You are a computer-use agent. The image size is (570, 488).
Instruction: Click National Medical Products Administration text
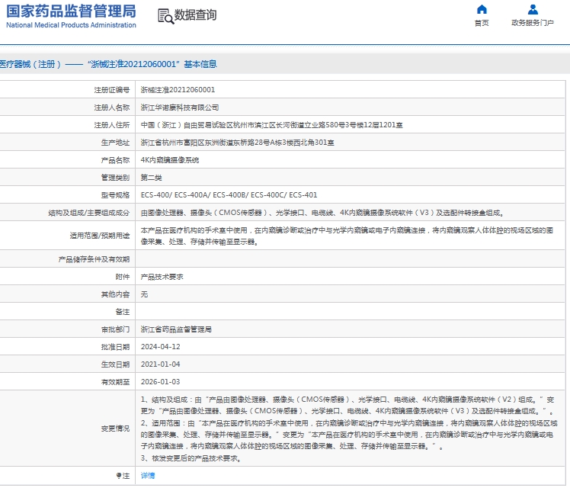[x=72, y=25]
